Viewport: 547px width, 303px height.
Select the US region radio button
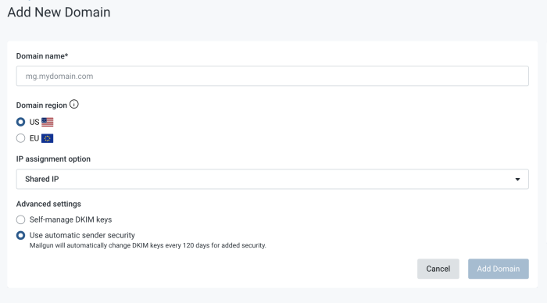(20, 122)
